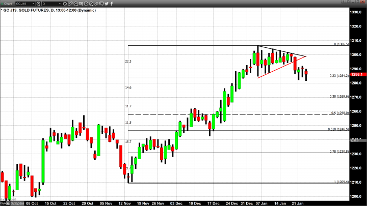
Task: Click the calendar icon beside Dyn
Action: [8, 203]
